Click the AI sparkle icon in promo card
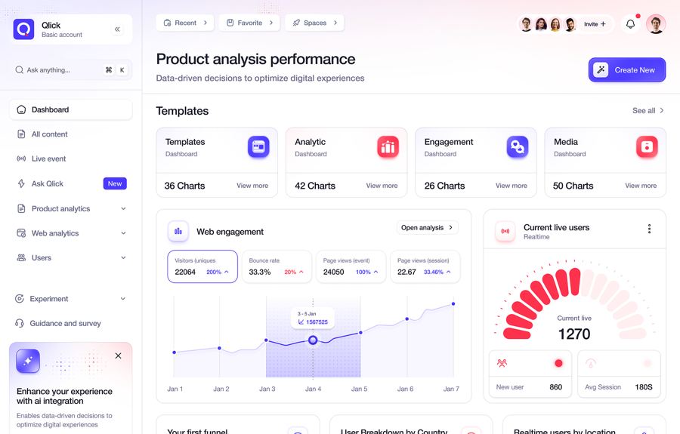 [28, 361]
